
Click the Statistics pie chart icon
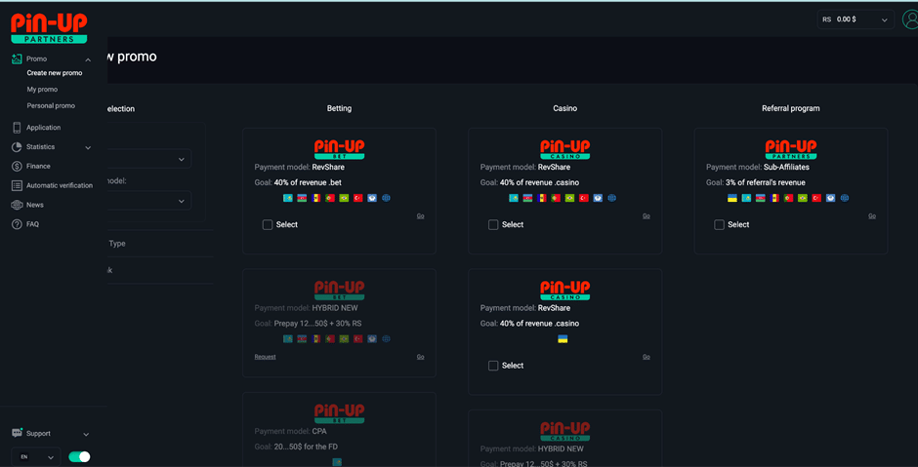point(17,146)
